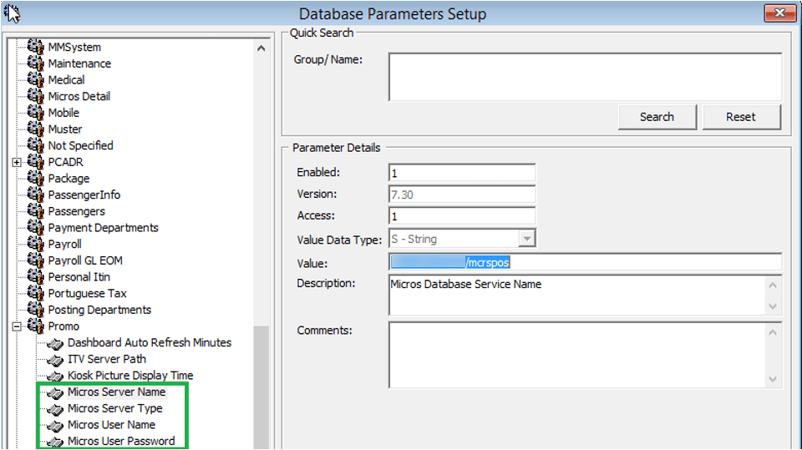802x450 pixels.
Task: Click the tree panel vertical scrollbar thumb
Action: pyautogui.click(x=261, y=387)
